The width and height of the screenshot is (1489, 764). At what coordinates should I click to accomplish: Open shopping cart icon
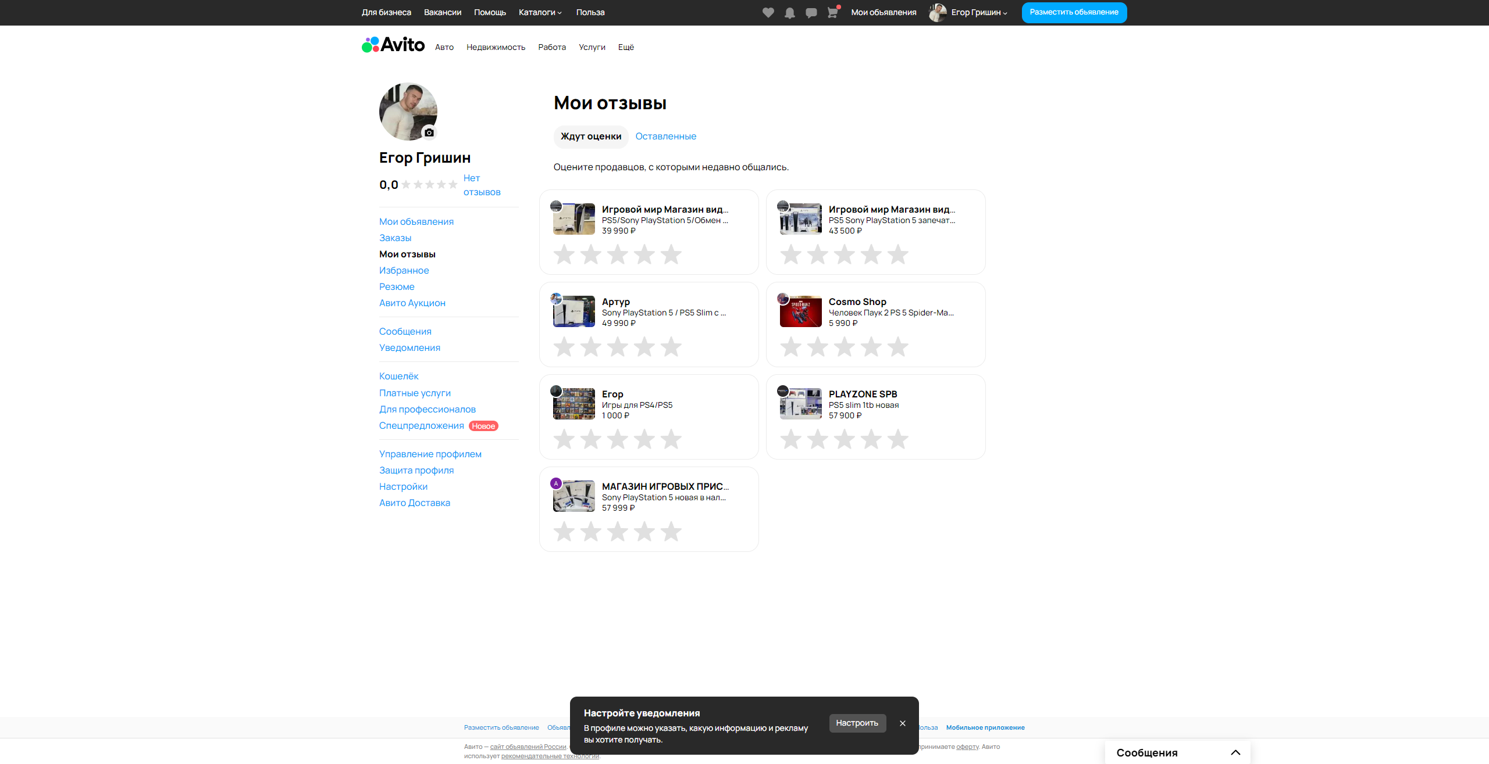click(832, 13)
